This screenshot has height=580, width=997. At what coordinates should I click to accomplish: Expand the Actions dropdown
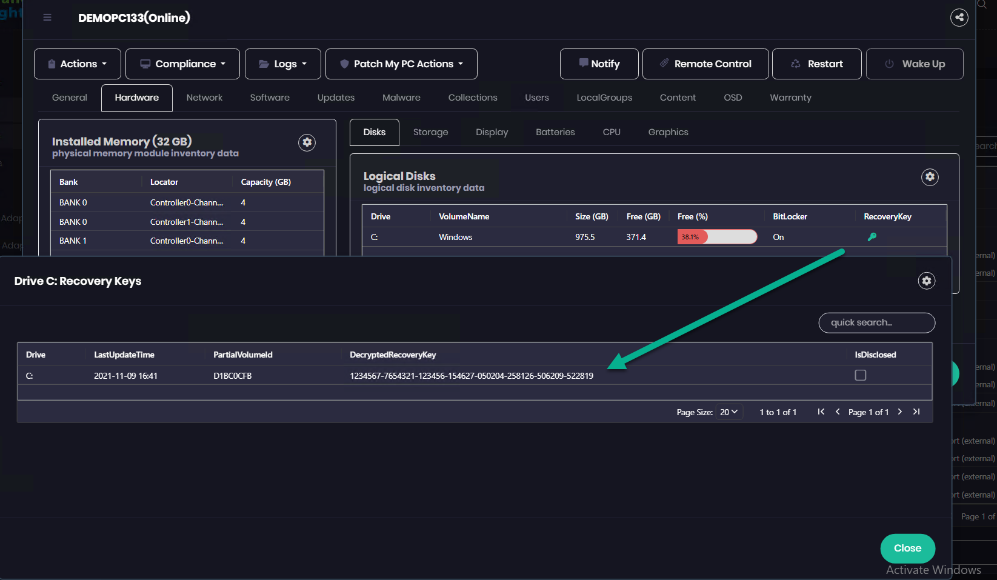click(x=78, y=64)
